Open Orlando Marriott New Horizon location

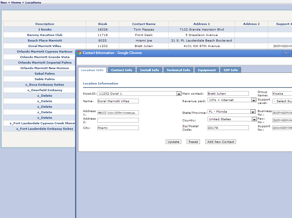tap(45, 68)
